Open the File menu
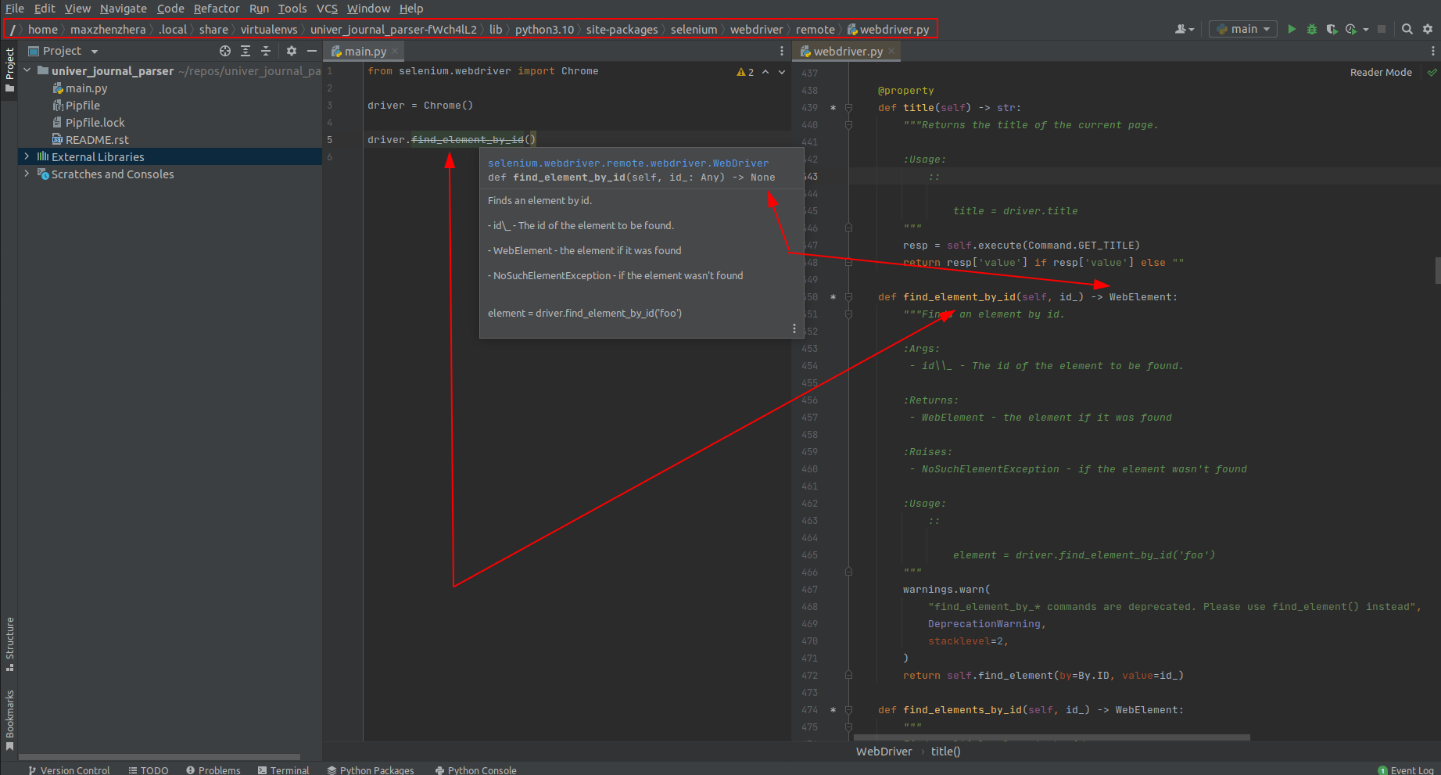1441x775 pixels. pyautogui.click(x=15, y=9)
